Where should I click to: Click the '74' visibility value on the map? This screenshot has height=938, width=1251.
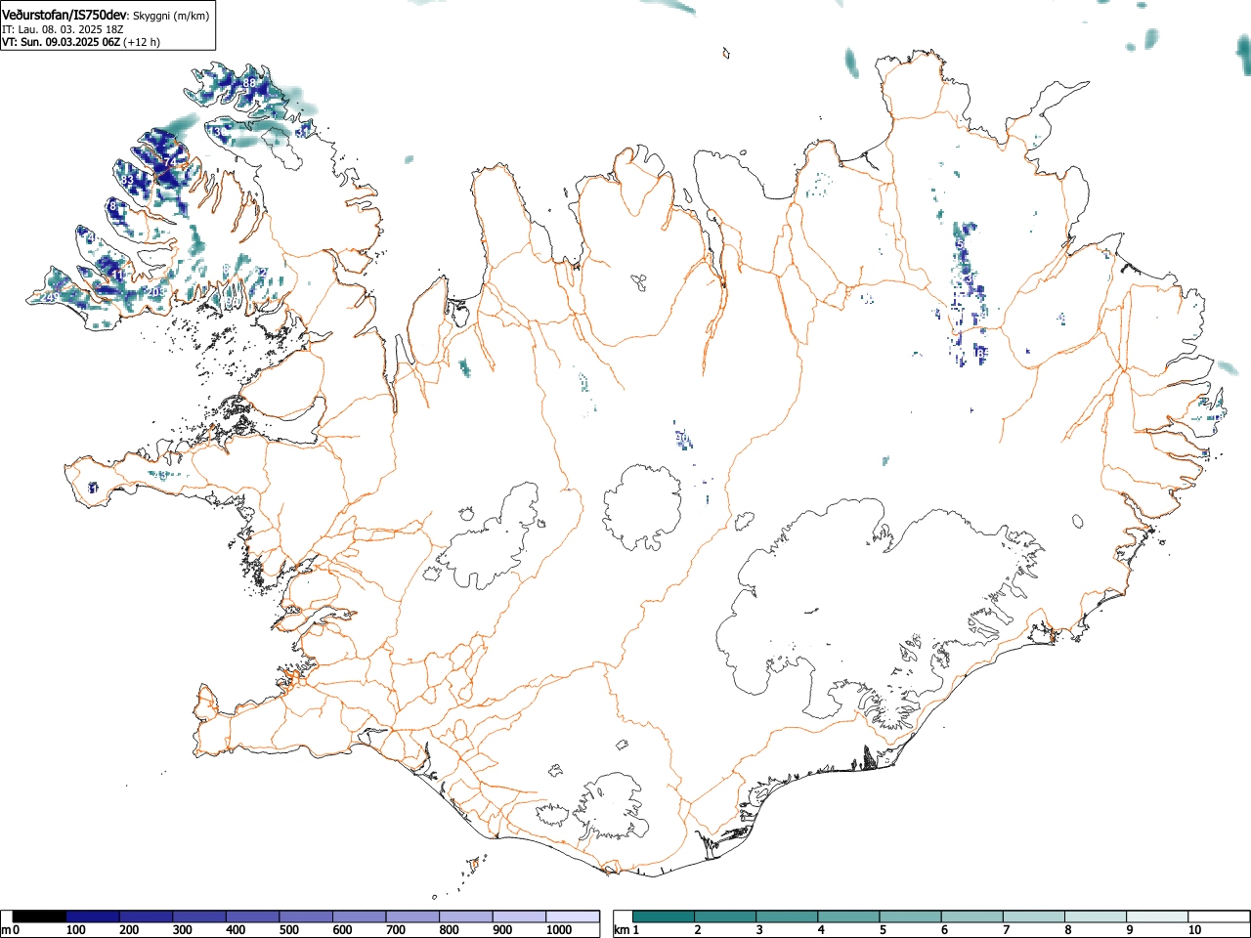tap(170, 161)
